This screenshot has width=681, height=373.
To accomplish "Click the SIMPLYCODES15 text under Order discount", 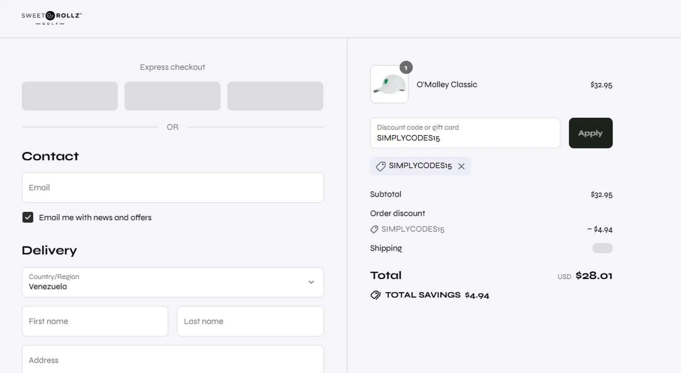I will (413, 229).
